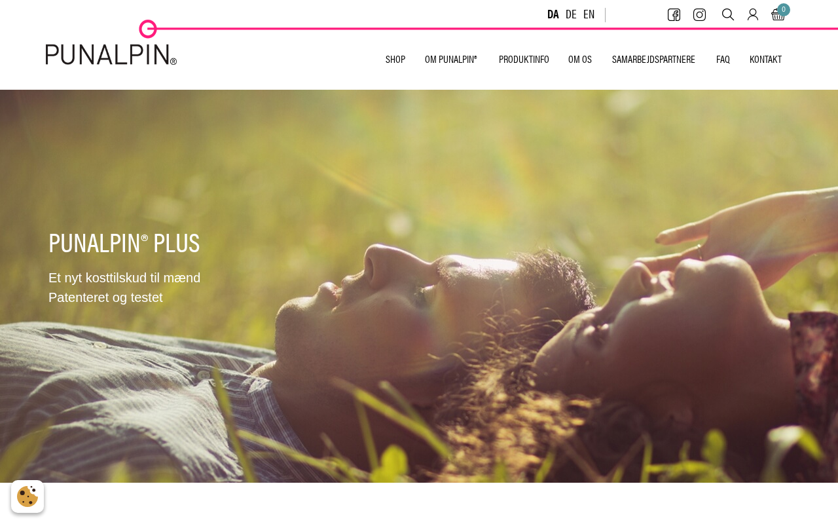Open the Kontakt page
The image size is (838, 524).
pyautogui.click(x=765, y=60)
